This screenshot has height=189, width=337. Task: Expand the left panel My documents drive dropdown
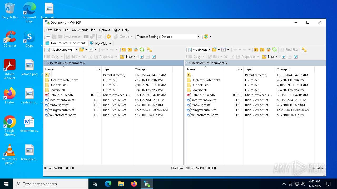(77, 50)
